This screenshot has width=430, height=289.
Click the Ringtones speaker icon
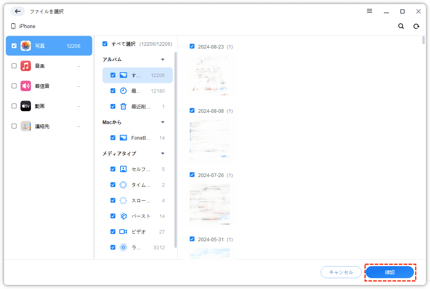(26, 86)
